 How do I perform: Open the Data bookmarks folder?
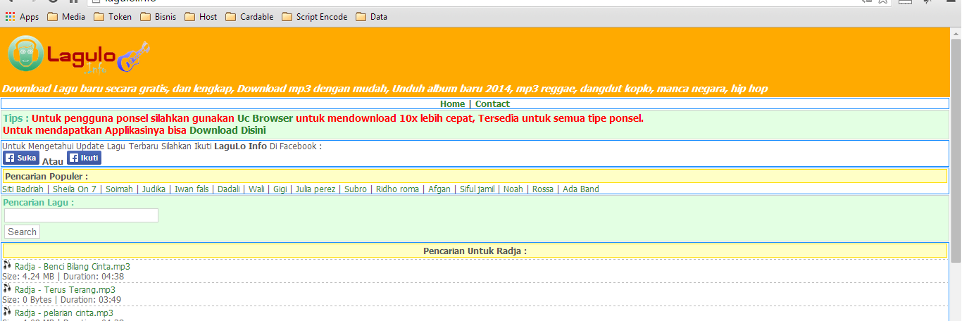[372, 17]
